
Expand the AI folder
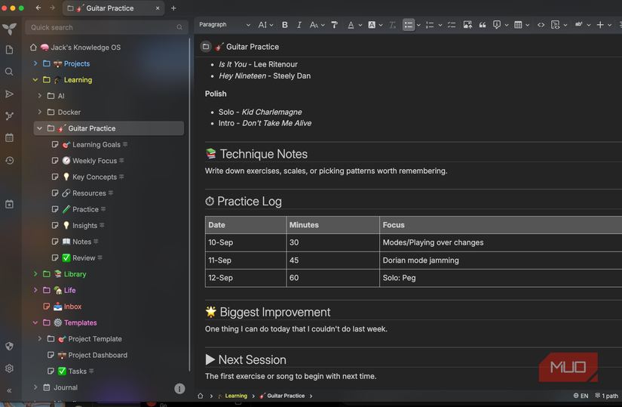point(40,96)
